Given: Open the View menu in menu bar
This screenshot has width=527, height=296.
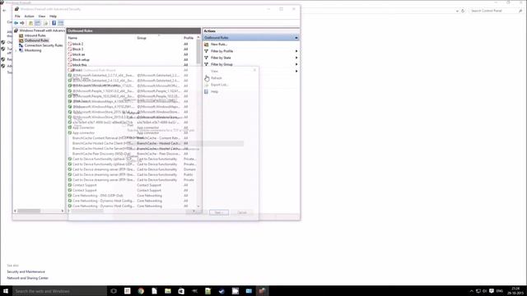Looking at the screenshot, I should (42, 16).
